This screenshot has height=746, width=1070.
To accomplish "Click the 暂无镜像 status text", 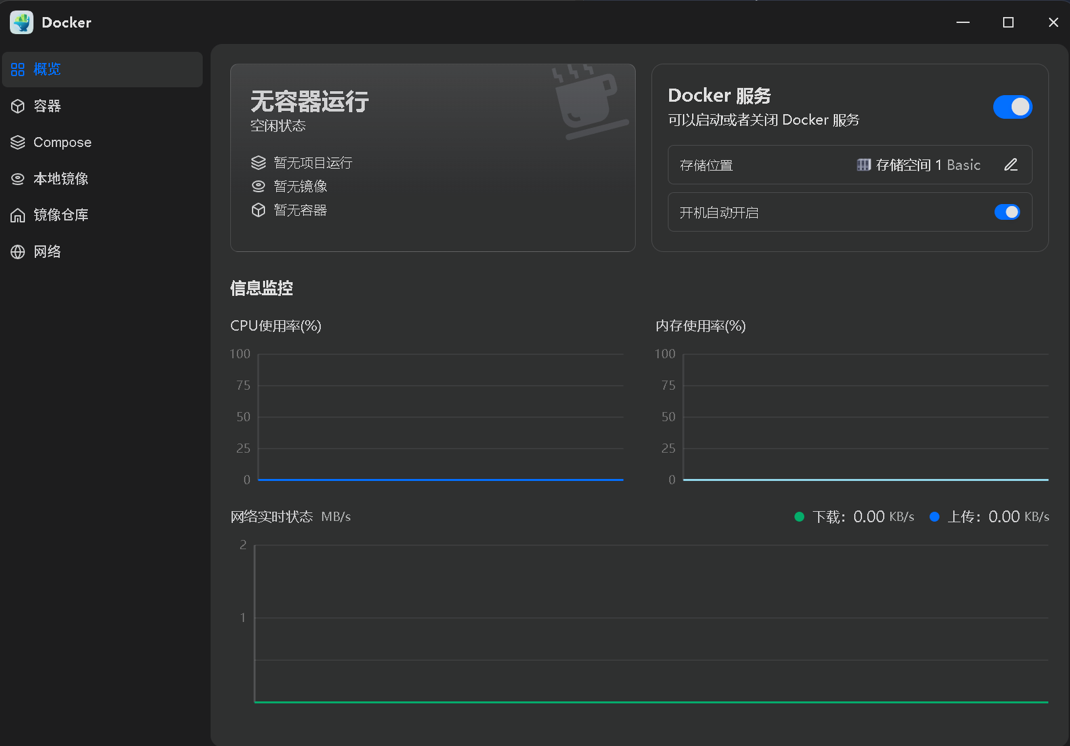I will 300,186.
